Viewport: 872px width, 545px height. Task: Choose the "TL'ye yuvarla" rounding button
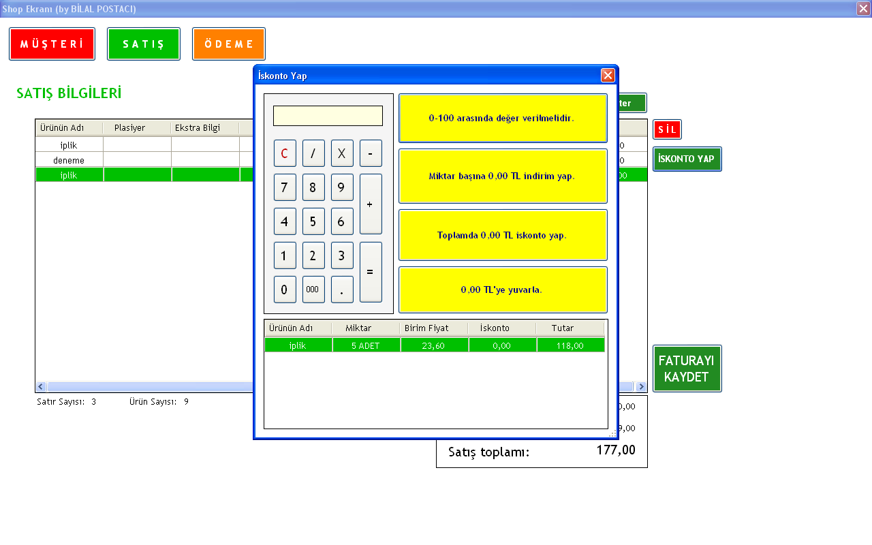pos(502,290)
